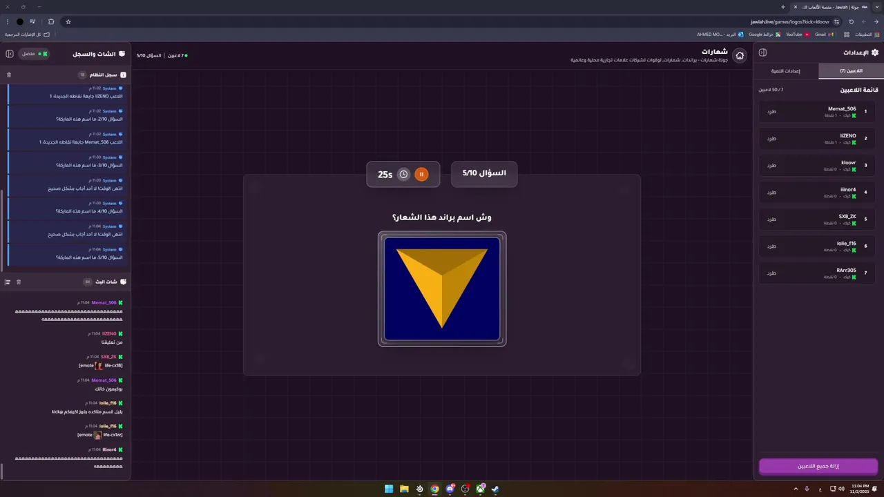
Task: Click the address bar URL jawlah.live
Action: pos(790,21)
